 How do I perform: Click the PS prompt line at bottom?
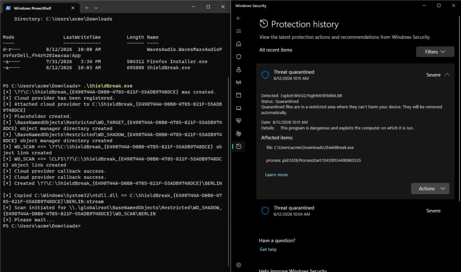42,226
